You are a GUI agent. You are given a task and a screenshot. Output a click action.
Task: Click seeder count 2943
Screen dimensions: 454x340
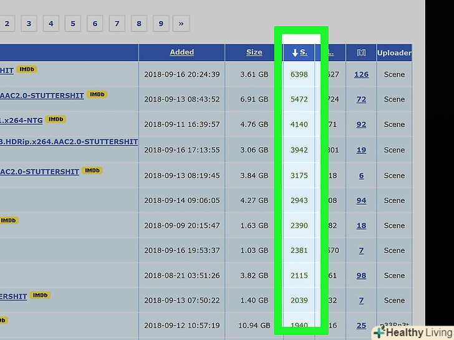pos(299,201)
